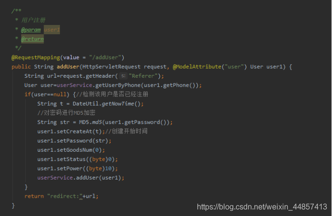Click the addUser method name in signature
The height and width of the screenshot is (216, 332).
pyautogui.click(x=68, y=67)
